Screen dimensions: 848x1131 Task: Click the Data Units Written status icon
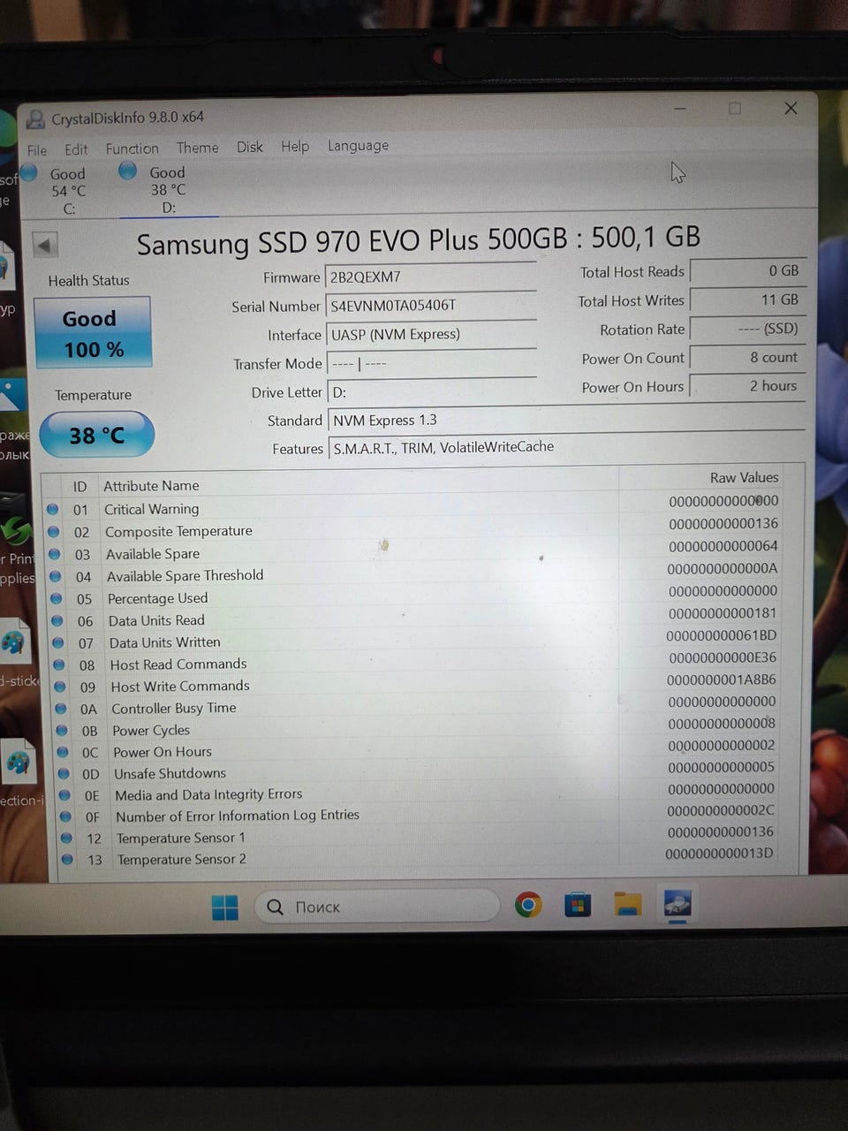pos(57,642)
